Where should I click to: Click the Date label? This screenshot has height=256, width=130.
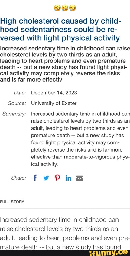(x=20, y=93)
